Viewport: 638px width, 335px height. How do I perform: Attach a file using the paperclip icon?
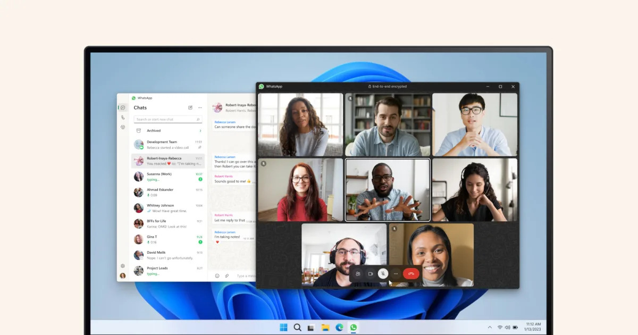tap(226, 275)
